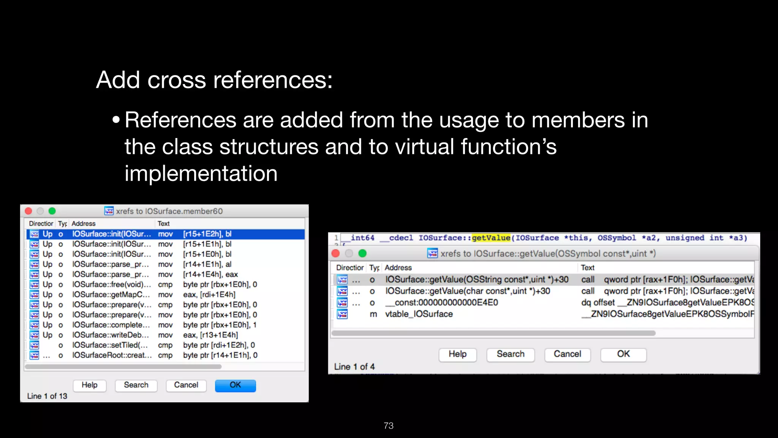This screenshot has width=778, height=438.
Task: Select row with byte ptr [rbx+1E0h], 1
Action: 165,325
